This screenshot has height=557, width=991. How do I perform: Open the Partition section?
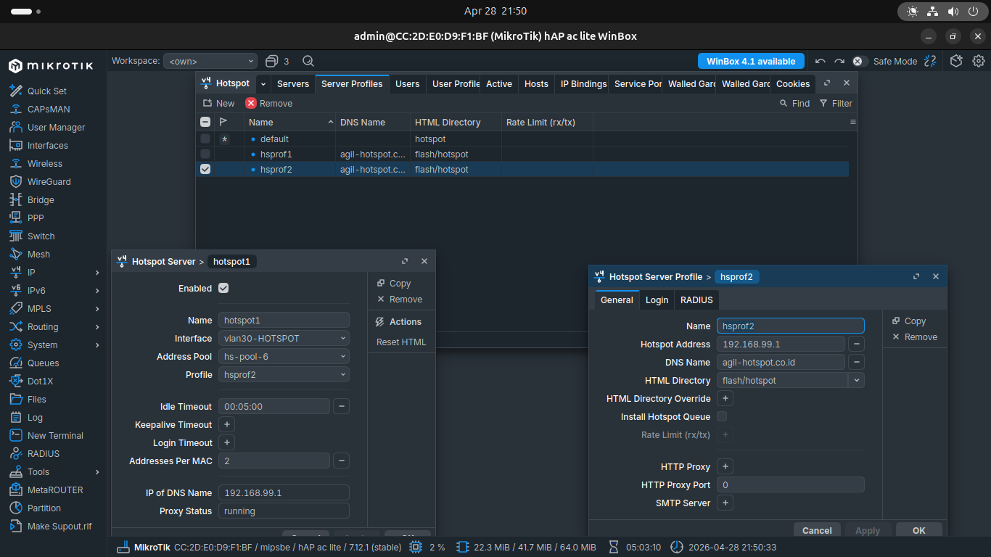(x=44, y=508)
